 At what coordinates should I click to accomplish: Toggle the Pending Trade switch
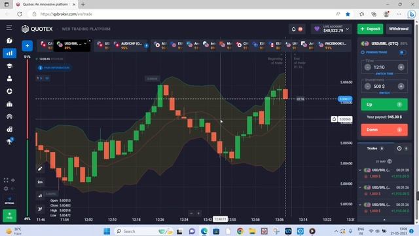[x=402, y=52]
